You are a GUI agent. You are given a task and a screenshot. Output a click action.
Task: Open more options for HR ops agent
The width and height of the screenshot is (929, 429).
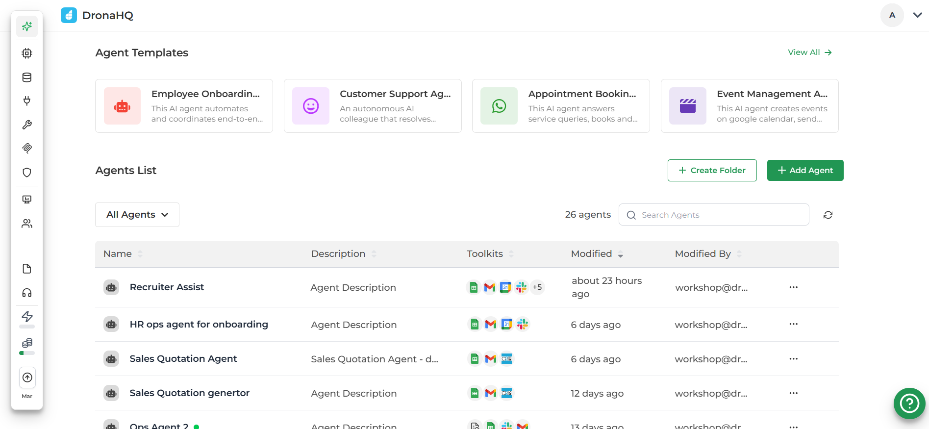pyautogui.click(x=794, y=324)
